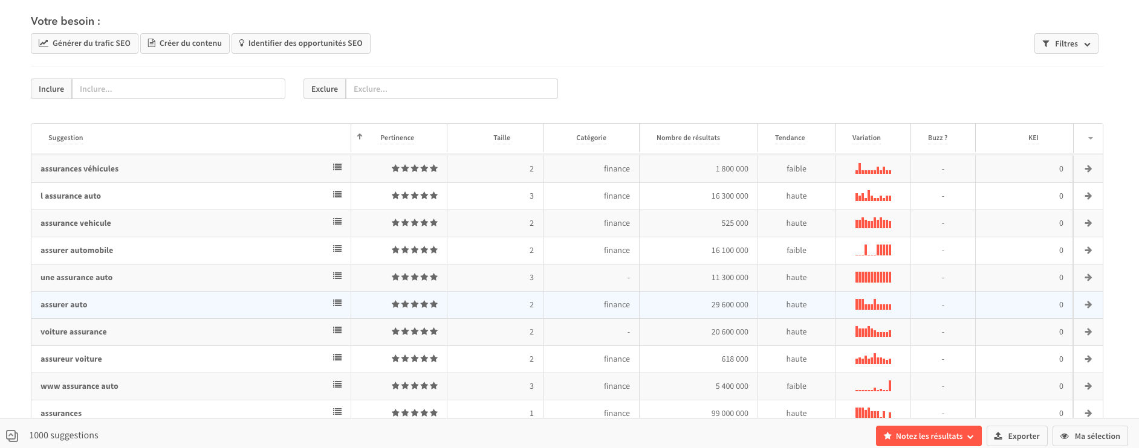This screenshot has width=1139, height=448.
Task: Open list icon for www assurance auto row
Action: 337,385
